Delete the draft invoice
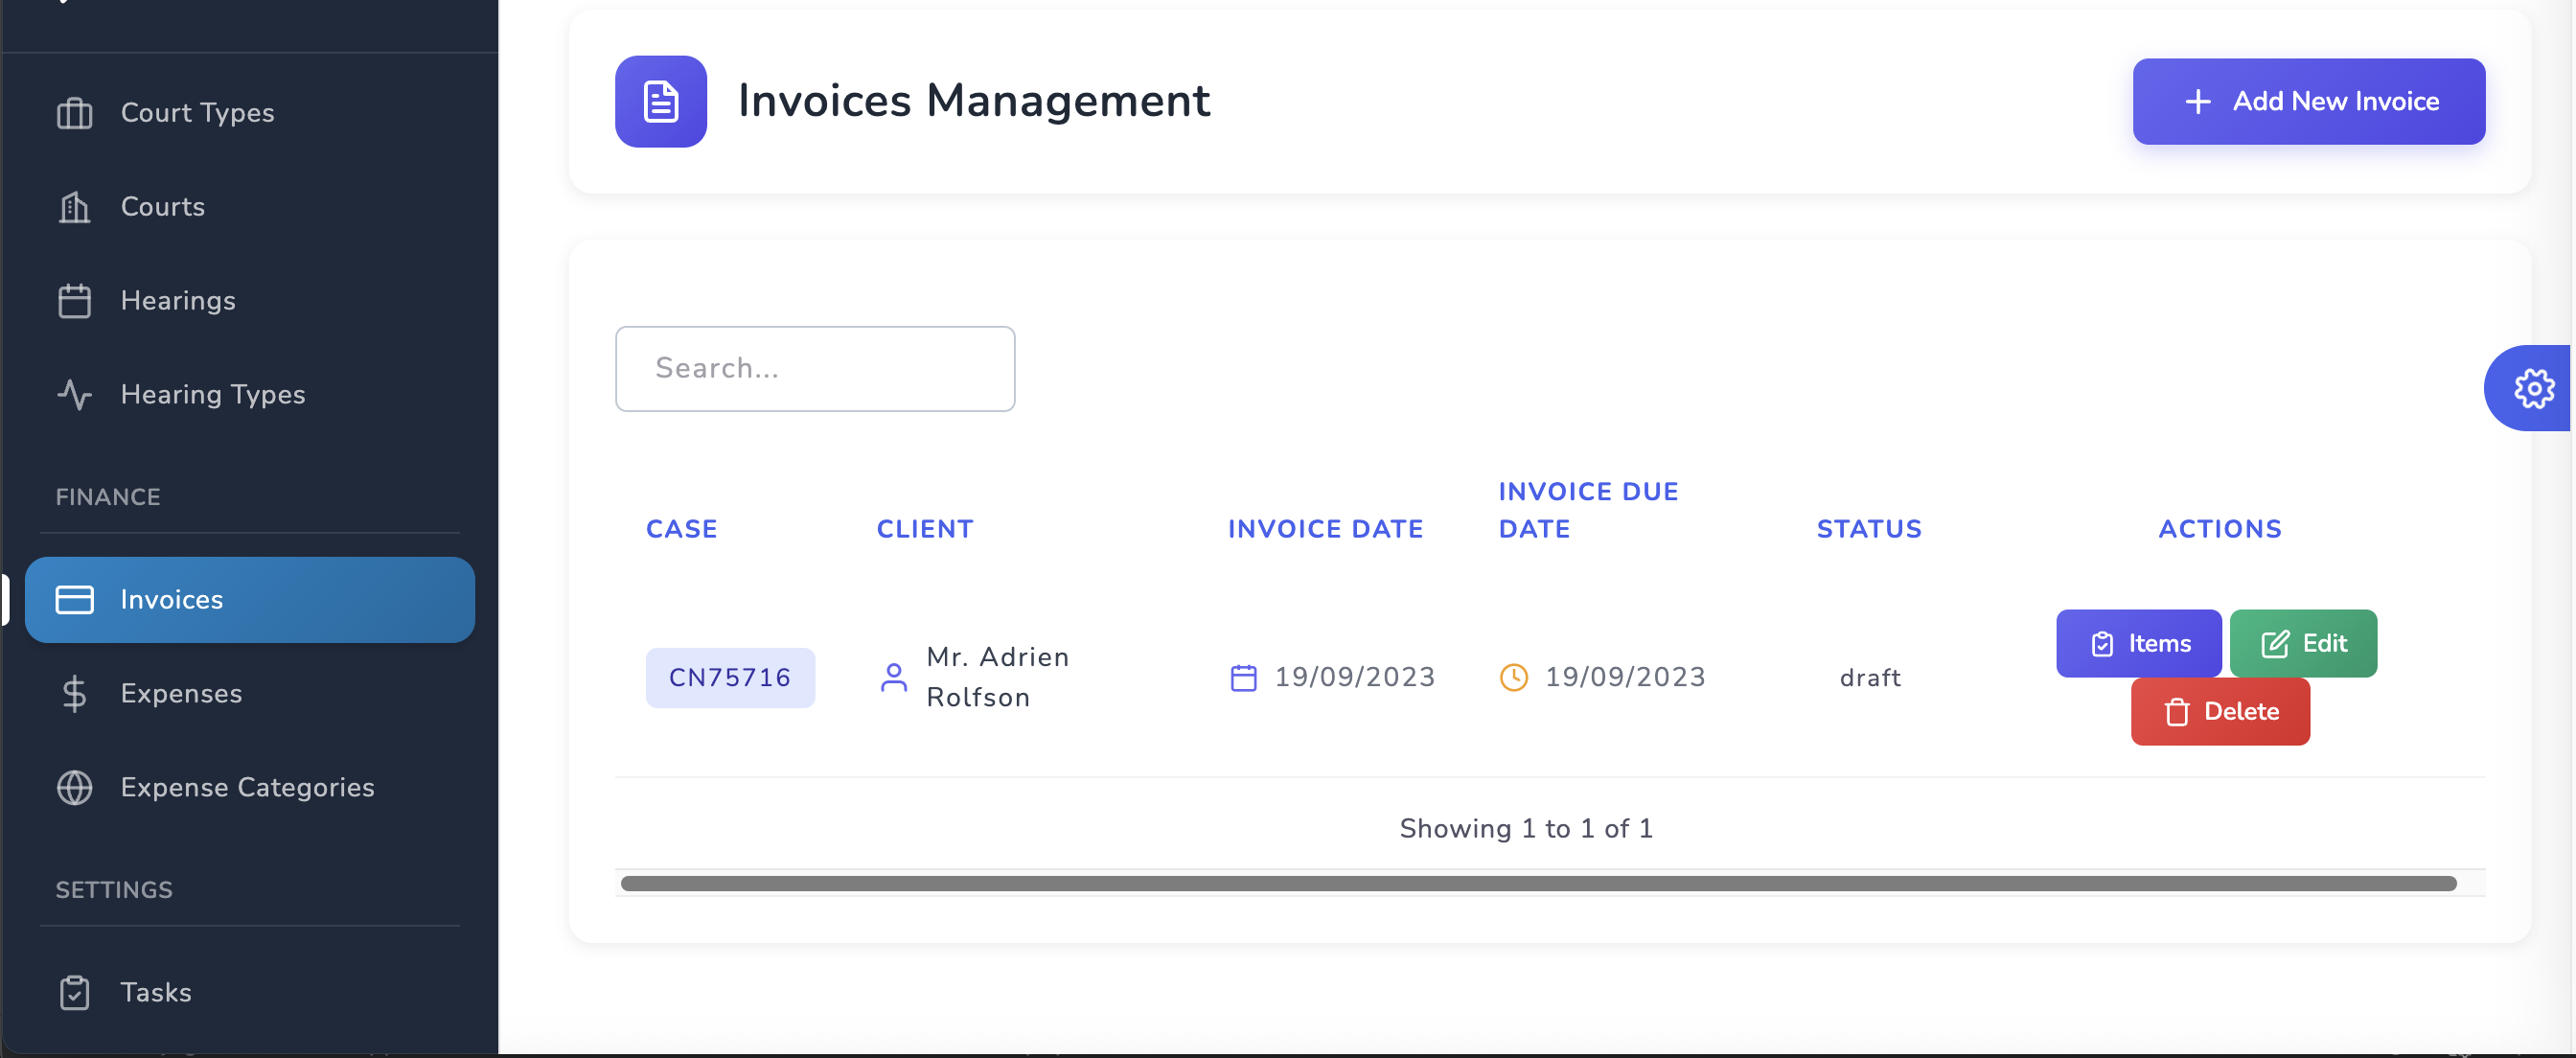The width and height of the screenshot is (2576, 1058). coord(2219,711)
